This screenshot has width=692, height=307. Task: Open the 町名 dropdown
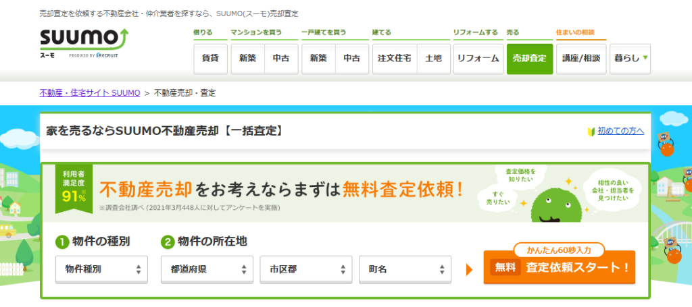pyautogui.click(x=405, y=270)
